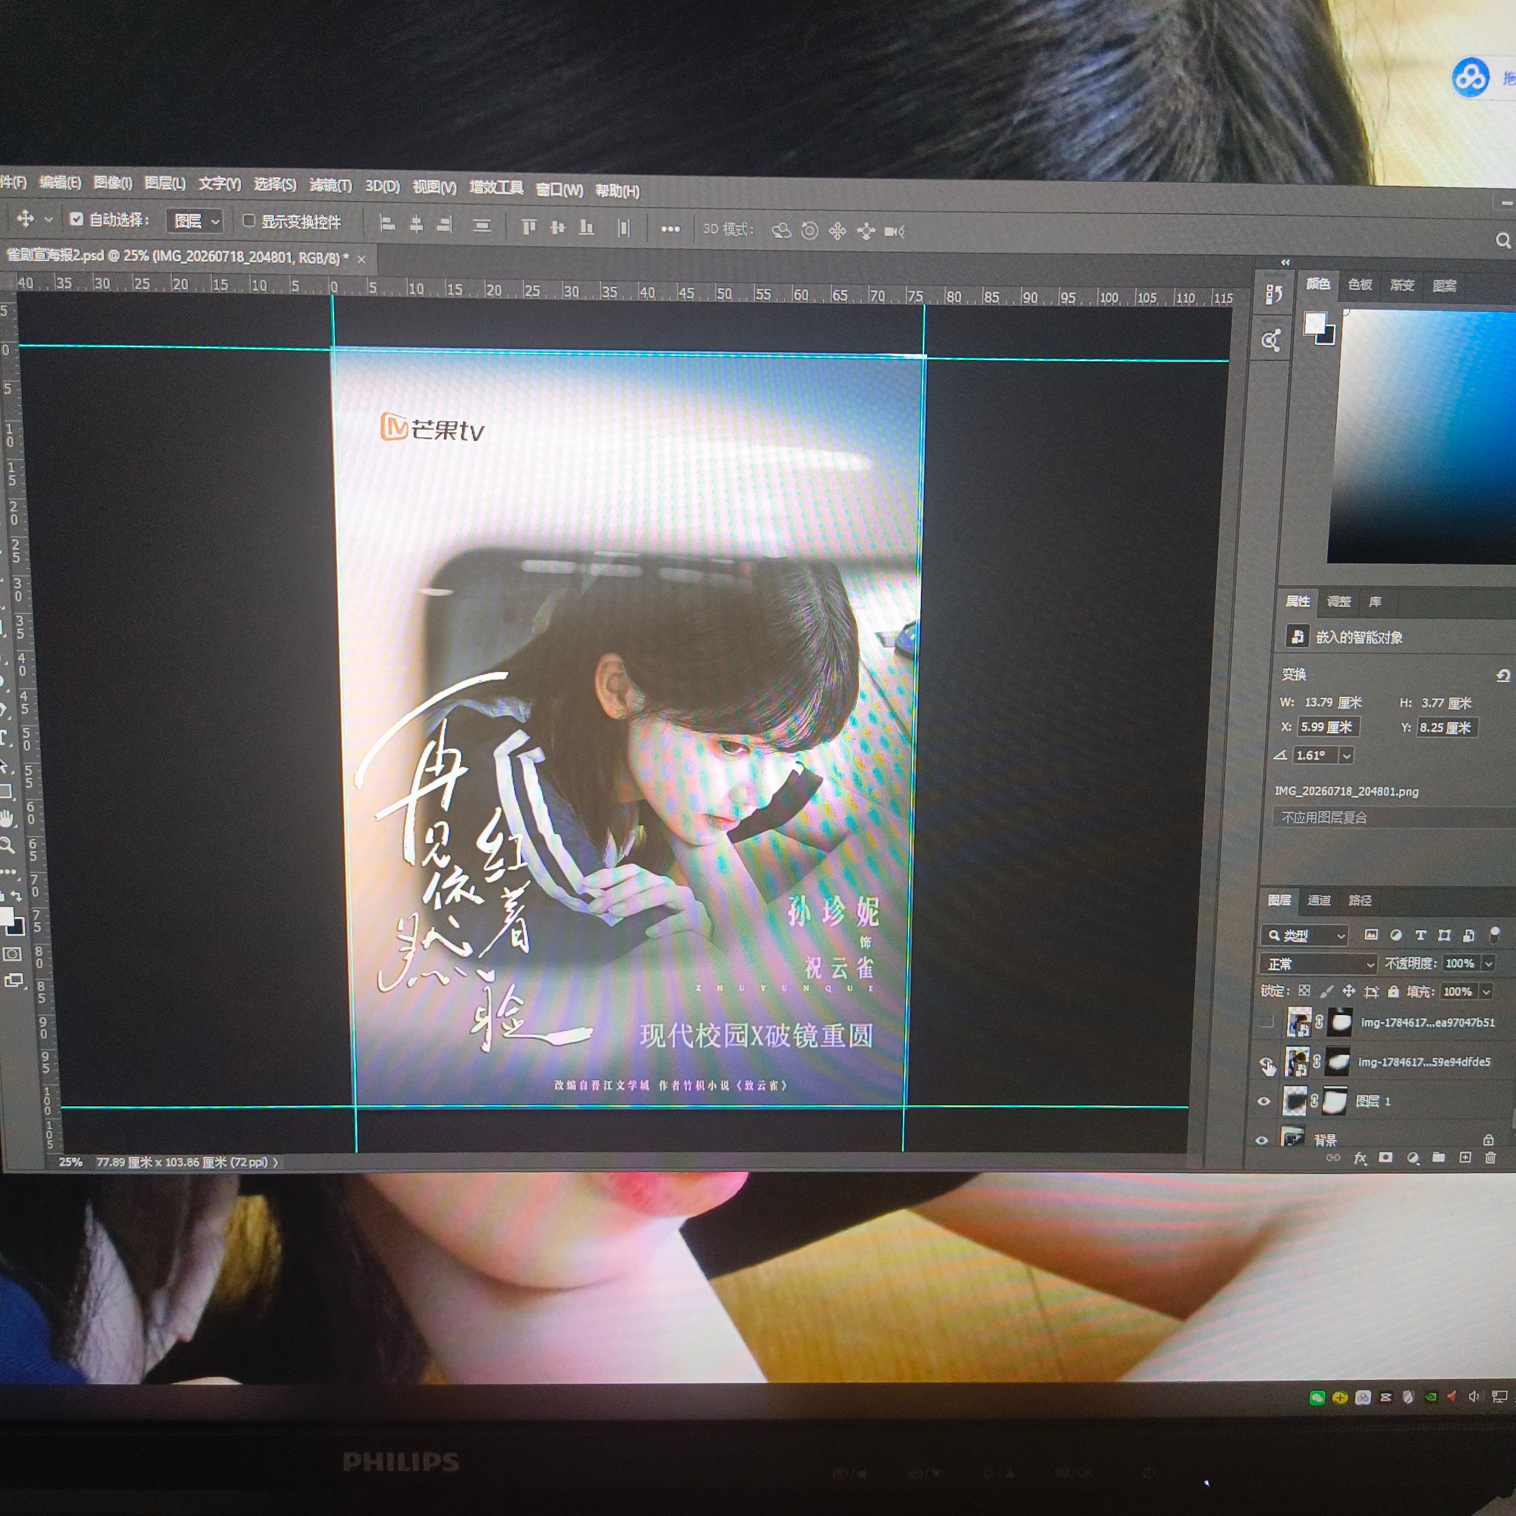Click align right edges icon
This screenshot has height=1516, width=1516.
444,225
